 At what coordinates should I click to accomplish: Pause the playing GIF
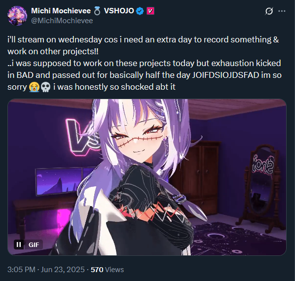coord(19,245)
